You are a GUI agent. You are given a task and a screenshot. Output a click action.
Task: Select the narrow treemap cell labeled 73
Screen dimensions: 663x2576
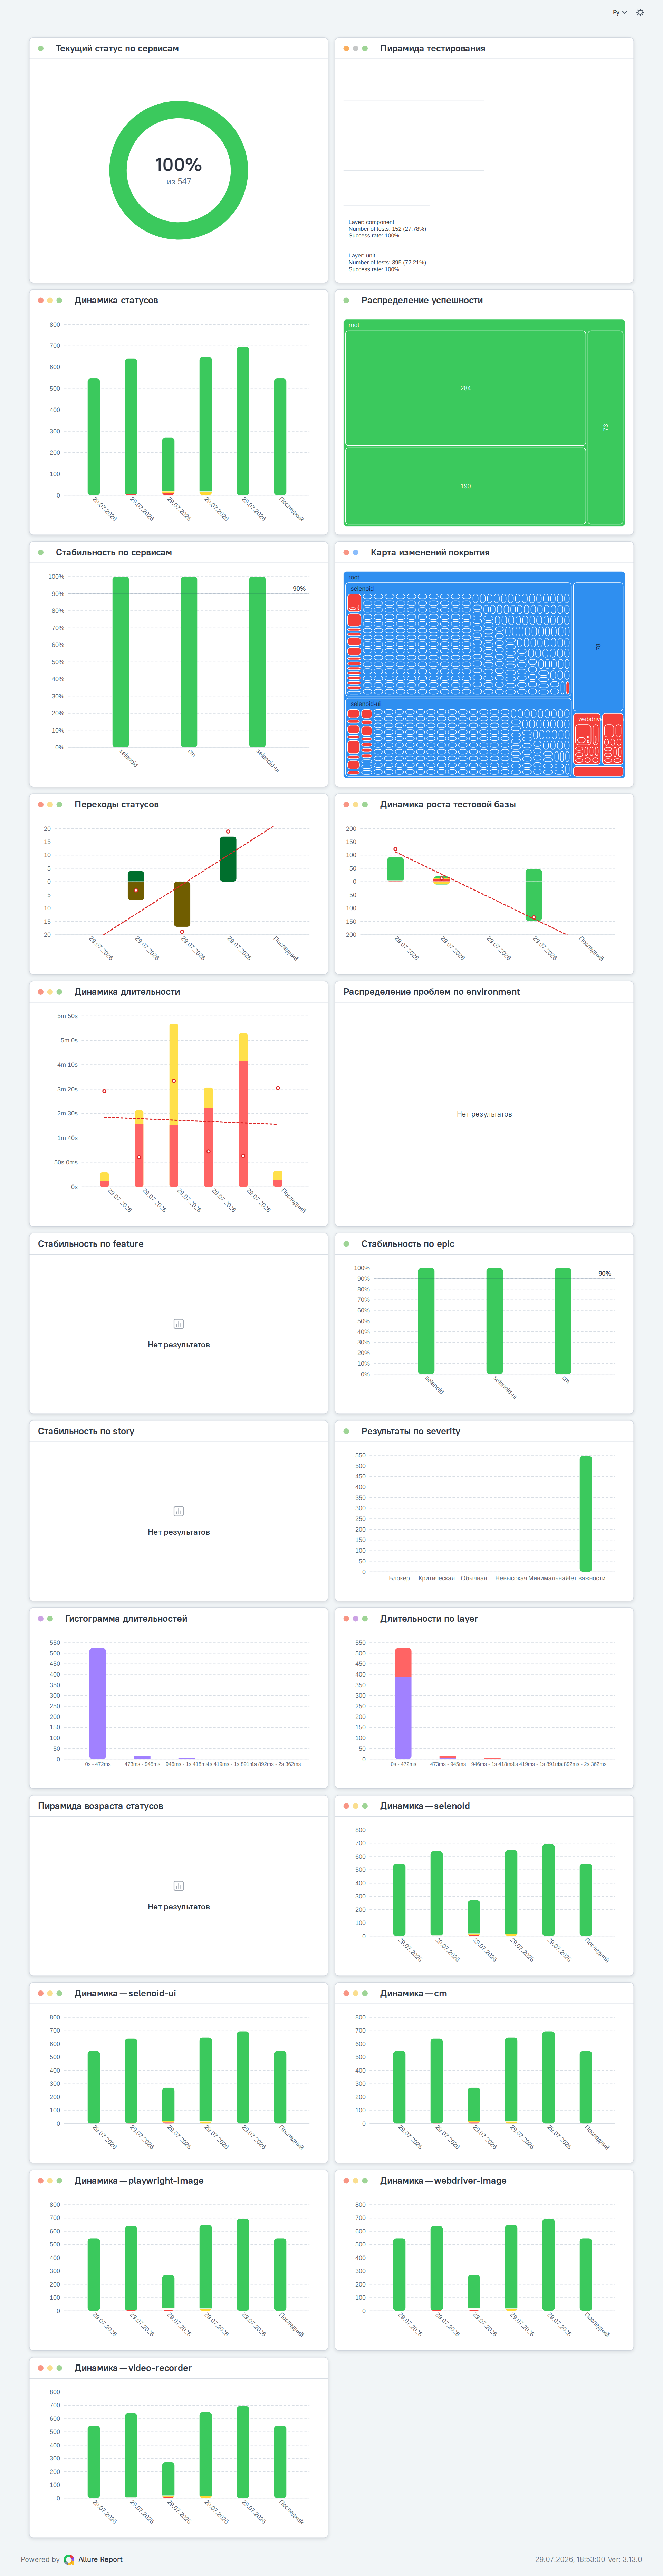[605, 427]
